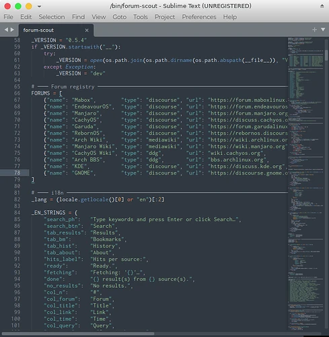Click the vertical scrollbar thumb

(x=326, y=55)
